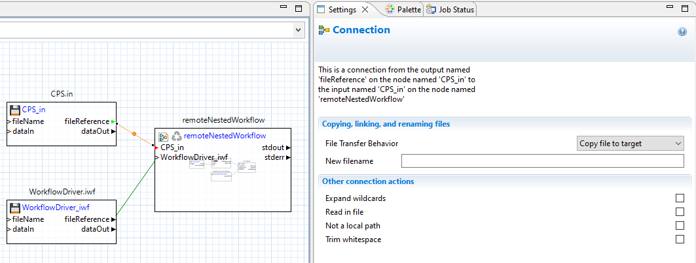Click the stderr output port arrow
696x263 pixels.
coord(289,158)
